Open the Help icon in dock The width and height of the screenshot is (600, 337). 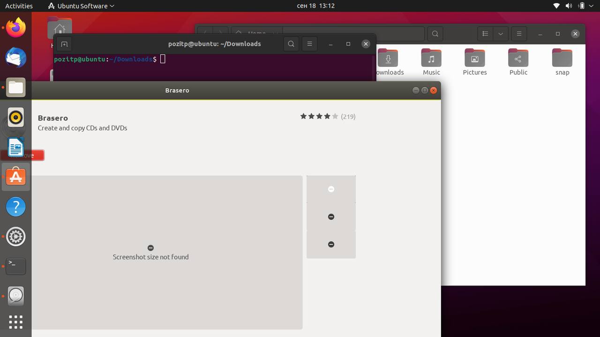(x=16, y=207)
